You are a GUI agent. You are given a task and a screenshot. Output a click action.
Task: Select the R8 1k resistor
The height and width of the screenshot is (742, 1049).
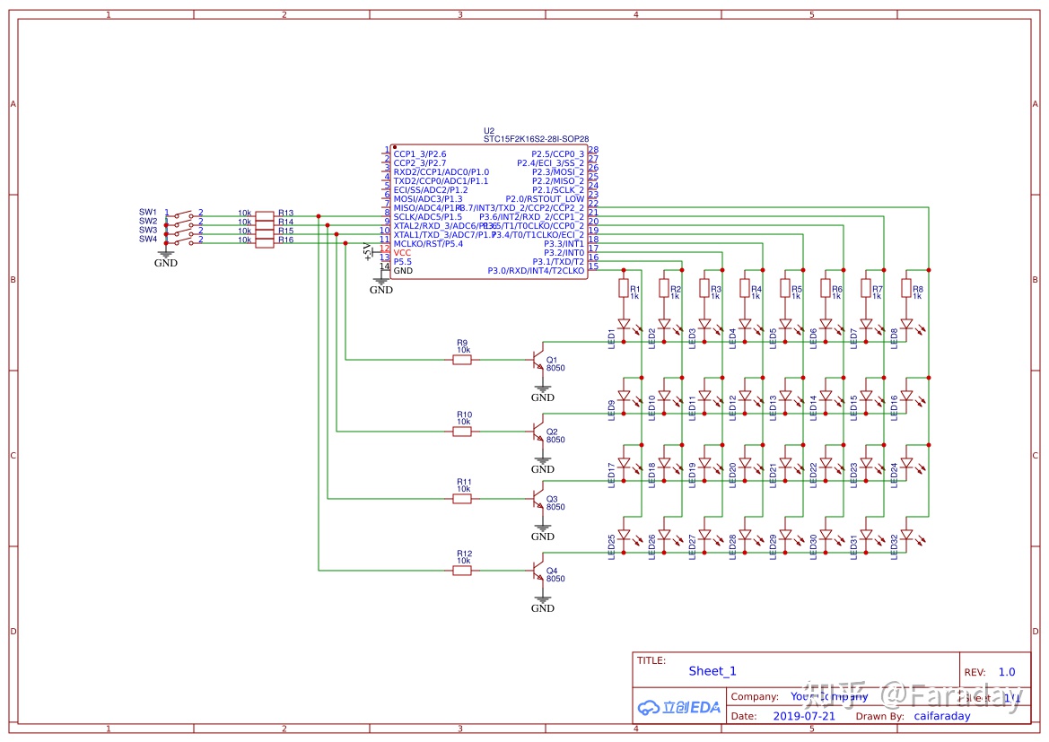pyautogui.click(x=906, y=288)
